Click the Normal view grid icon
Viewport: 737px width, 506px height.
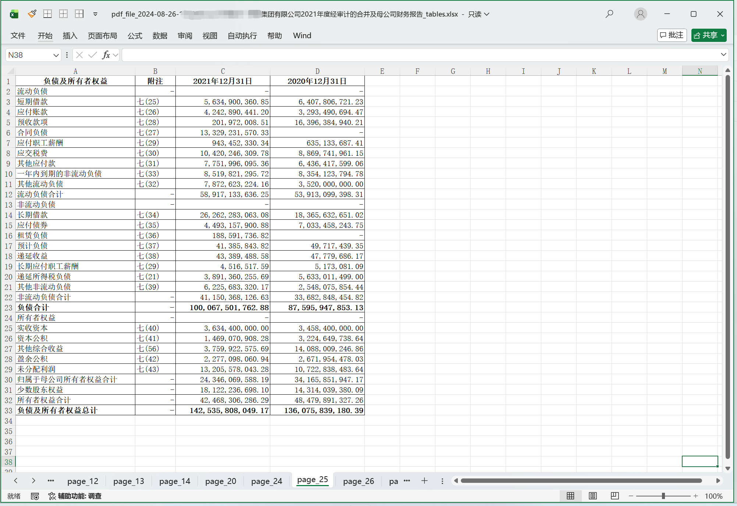pos(570,496)
